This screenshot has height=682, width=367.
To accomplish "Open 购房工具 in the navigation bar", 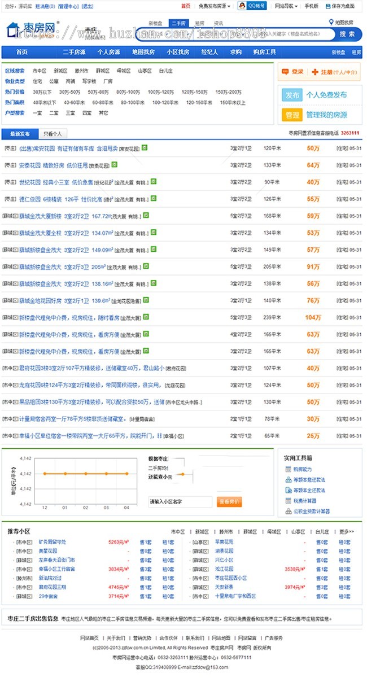I will (264, 52).
